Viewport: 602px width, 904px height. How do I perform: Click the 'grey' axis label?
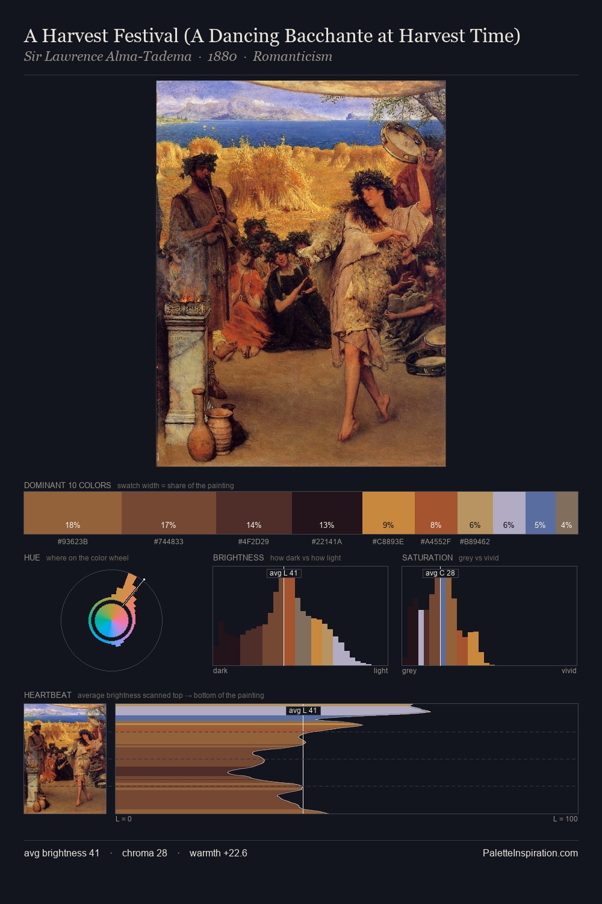pos(409,671)
